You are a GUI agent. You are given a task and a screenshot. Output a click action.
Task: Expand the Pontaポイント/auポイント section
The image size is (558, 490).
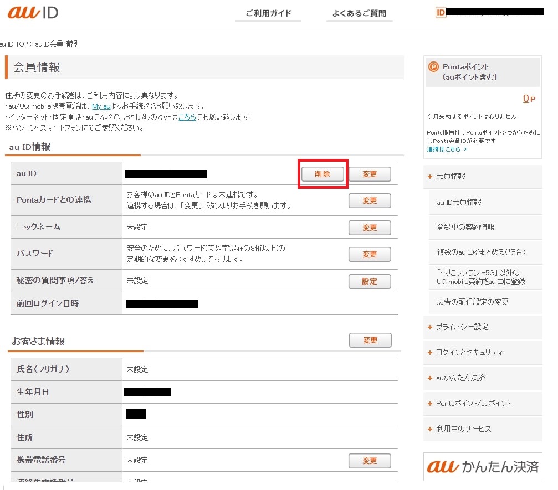tap(483, 404)
